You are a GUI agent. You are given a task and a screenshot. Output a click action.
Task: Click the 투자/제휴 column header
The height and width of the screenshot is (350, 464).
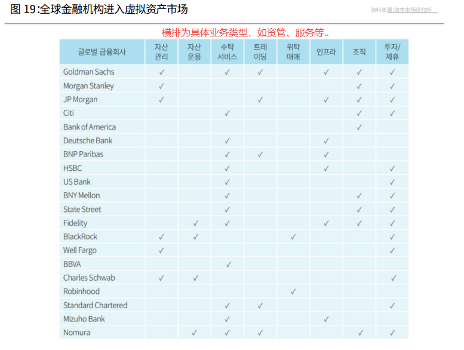pos(392,52)
